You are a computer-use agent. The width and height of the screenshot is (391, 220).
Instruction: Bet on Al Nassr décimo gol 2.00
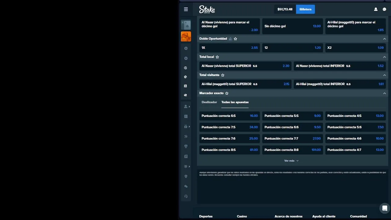click(x=230, y=26)
